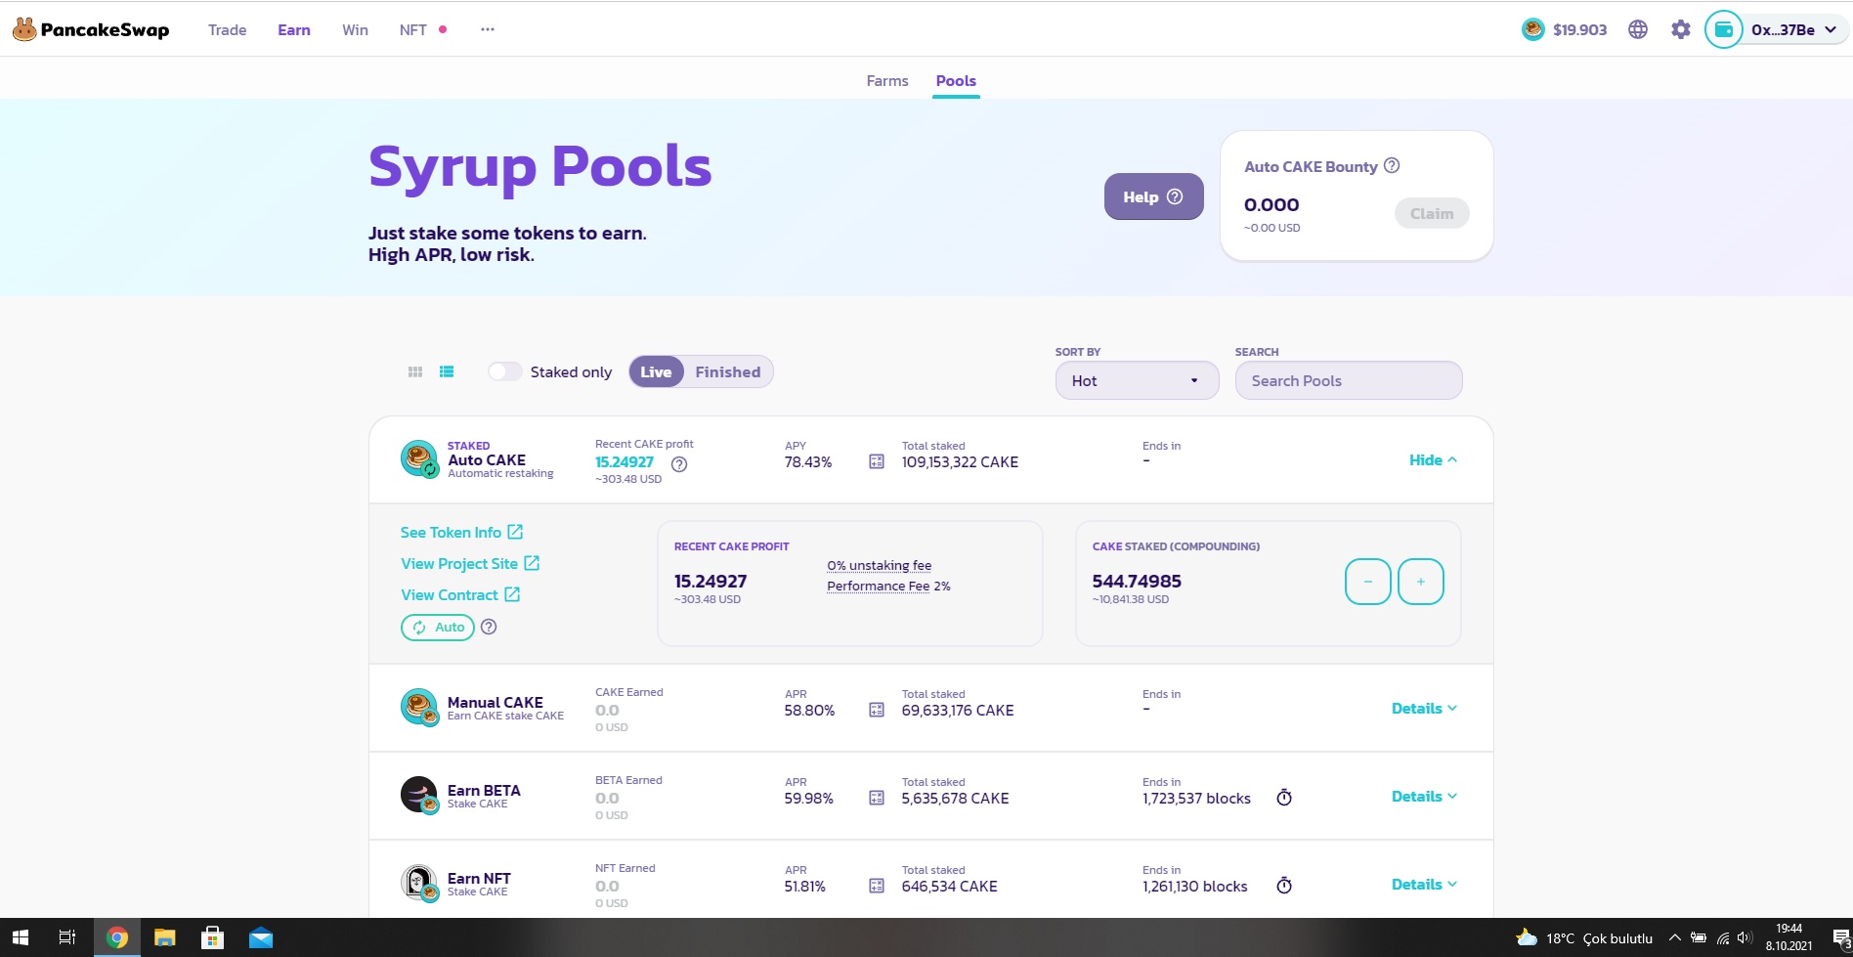Open the See Token Info link
The image size is (1853, 957).
461,532
